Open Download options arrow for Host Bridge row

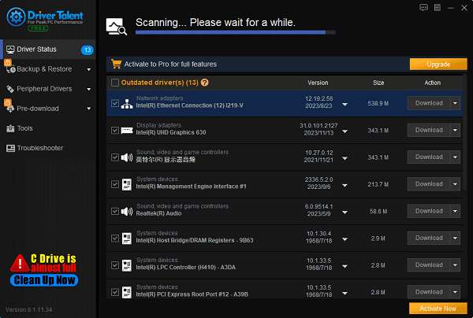click(x=455, y=238)
